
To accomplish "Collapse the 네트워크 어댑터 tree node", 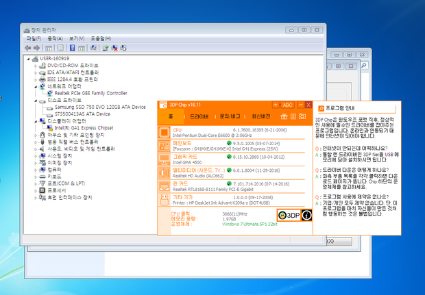I will 35,86.
